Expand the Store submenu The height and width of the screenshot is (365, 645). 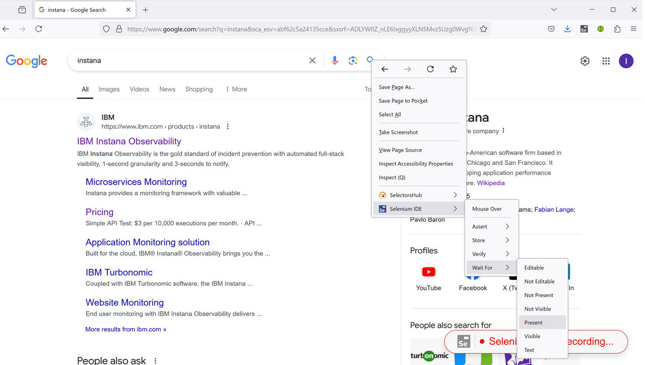pyautogui.click(x=491, y=240)
